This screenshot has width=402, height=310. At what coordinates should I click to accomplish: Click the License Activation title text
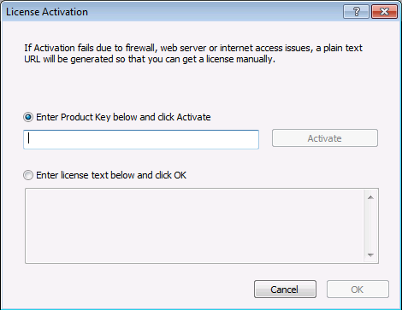(47, 12)
